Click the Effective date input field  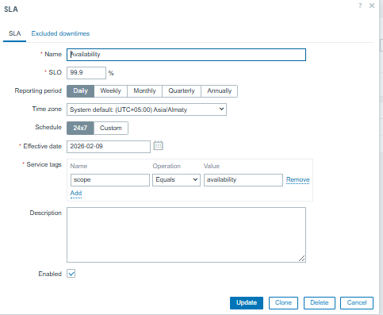109,147
